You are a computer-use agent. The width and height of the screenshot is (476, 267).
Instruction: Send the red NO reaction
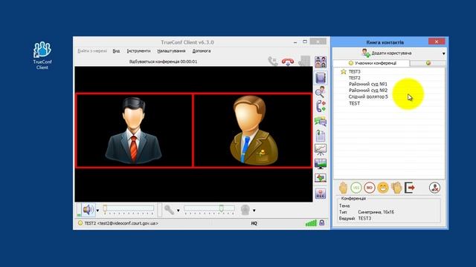click(370, 188)
